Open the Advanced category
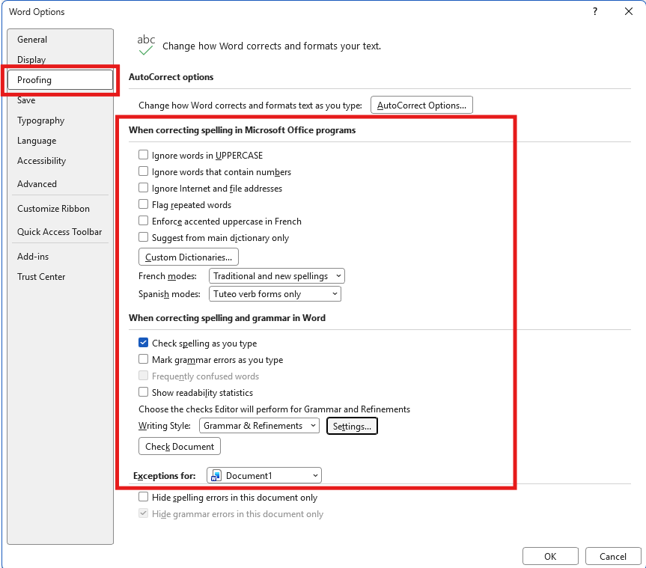The image size is (646, 568). [x=60, y=183]
